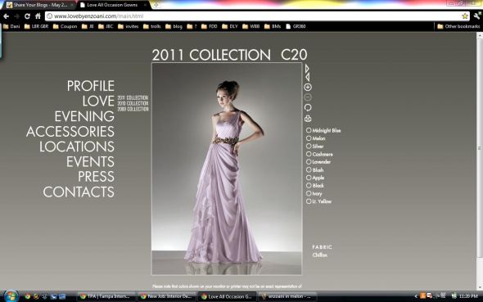The image size is (483, 302).
Task: Open the BMs bookmarks folder
Action: click(273, 26)
